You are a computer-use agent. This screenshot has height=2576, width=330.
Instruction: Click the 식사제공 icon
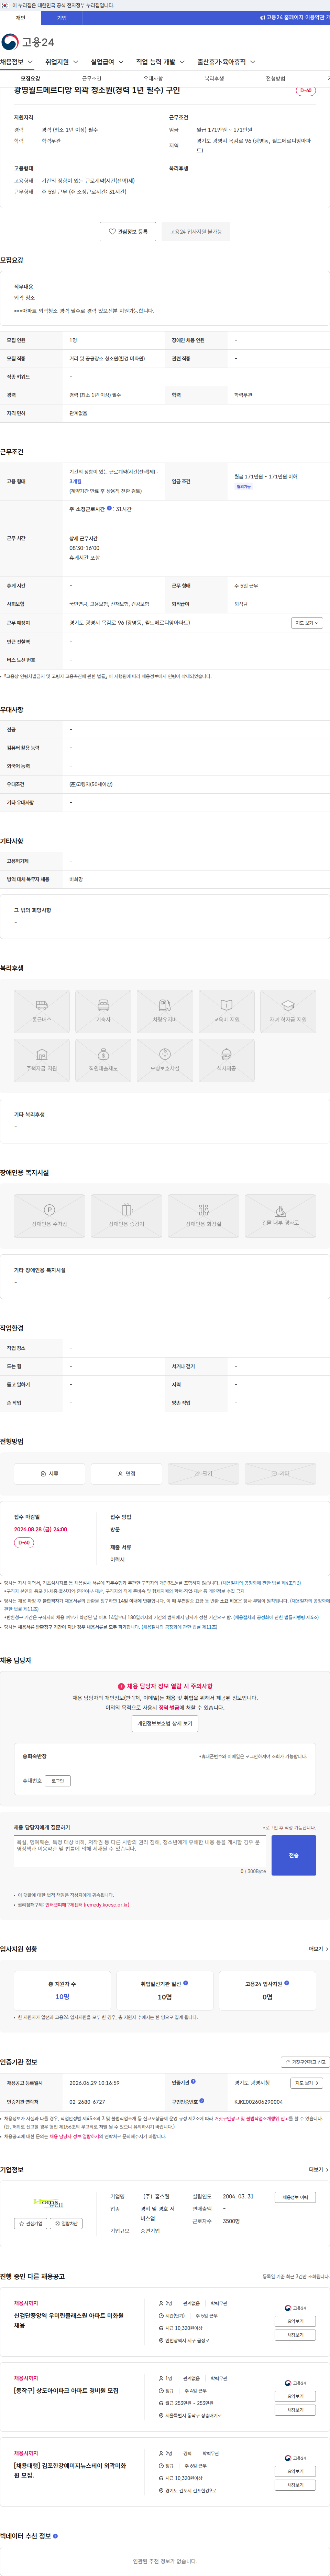[x=226, y=1060]
